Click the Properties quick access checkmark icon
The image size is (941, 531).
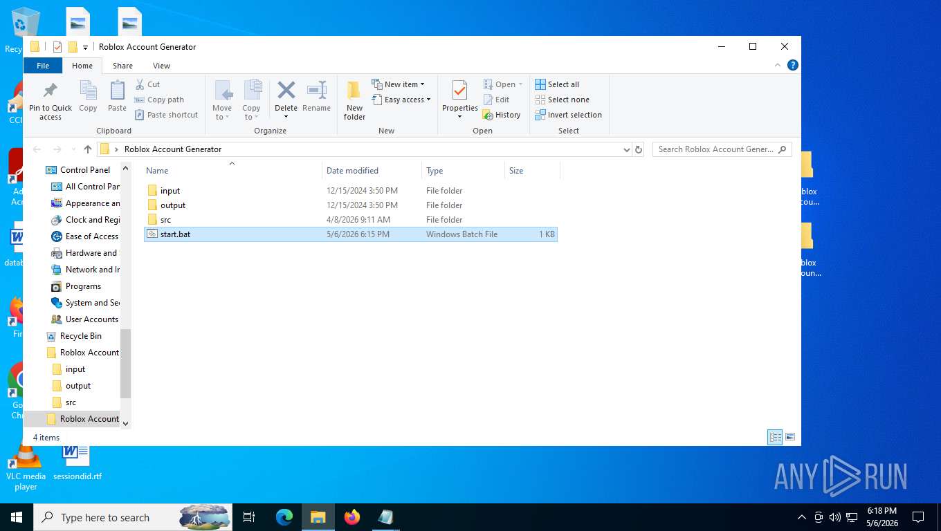click(x=57, y=47)
